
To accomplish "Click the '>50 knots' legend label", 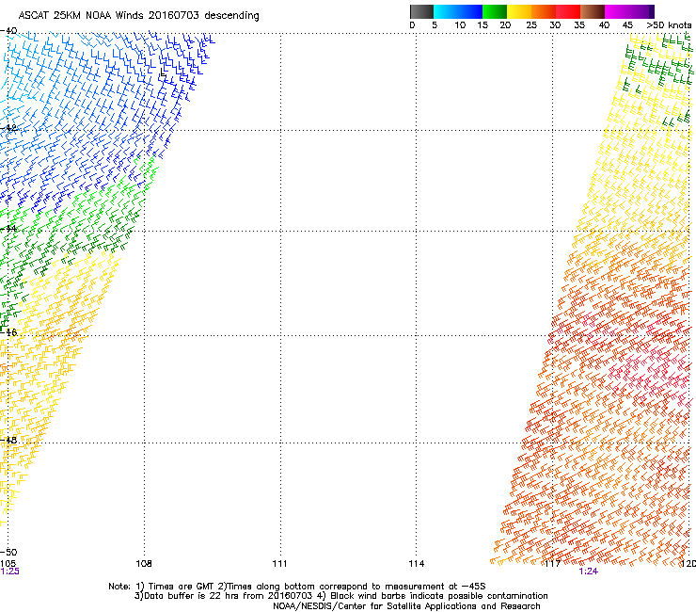I will coord(669,25).
